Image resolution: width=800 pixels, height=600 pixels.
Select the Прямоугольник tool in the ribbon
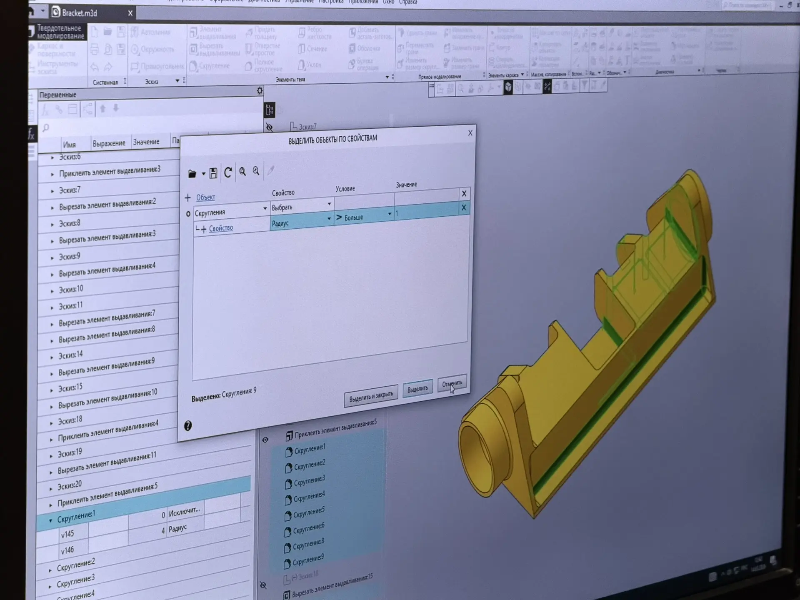[157, 66]
